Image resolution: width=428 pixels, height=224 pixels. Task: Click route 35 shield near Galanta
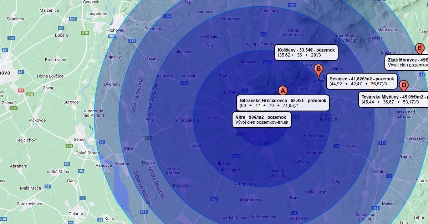pyautogui.click(x=82, y=198)
